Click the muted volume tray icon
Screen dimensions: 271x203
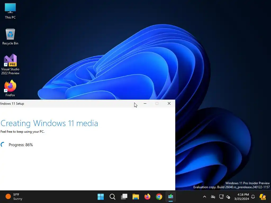coord(228,197)
